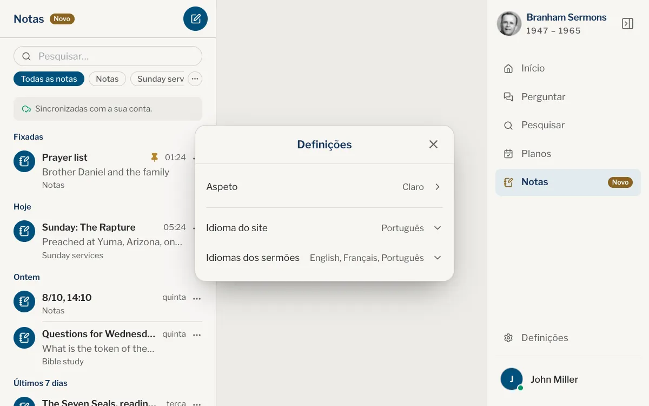This screenshot has width=649, height=406.
Task: Click the magnifier icon beside Pesquisar in the sidebar
Action: point(508,126)
